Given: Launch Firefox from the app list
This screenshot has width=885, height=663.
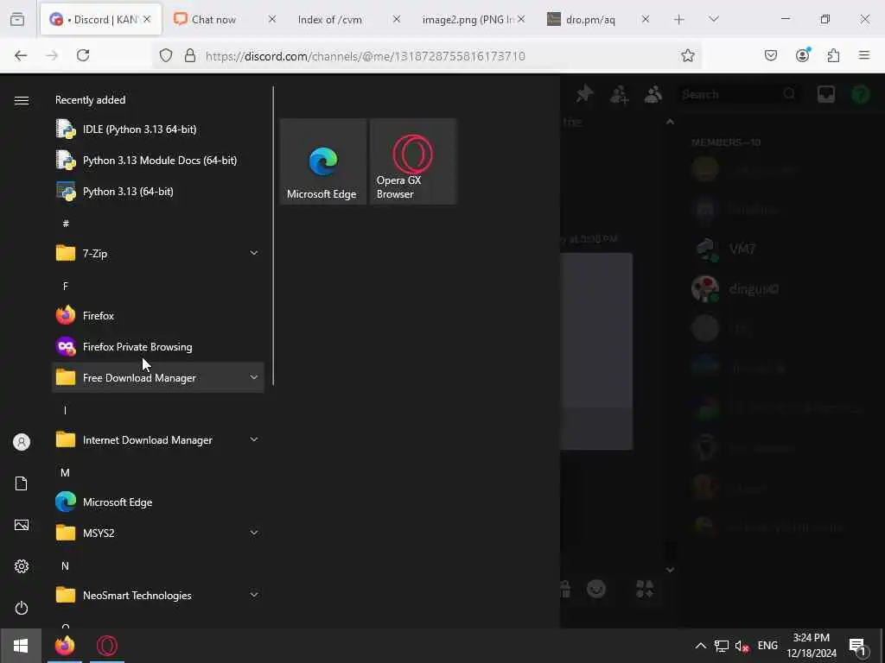Looking at the screenshot, I should (x=157, y=316).
